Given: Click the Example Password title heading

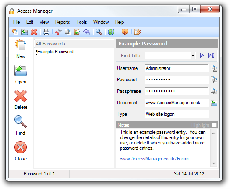Looking at the screenshot, I should 143,44.
